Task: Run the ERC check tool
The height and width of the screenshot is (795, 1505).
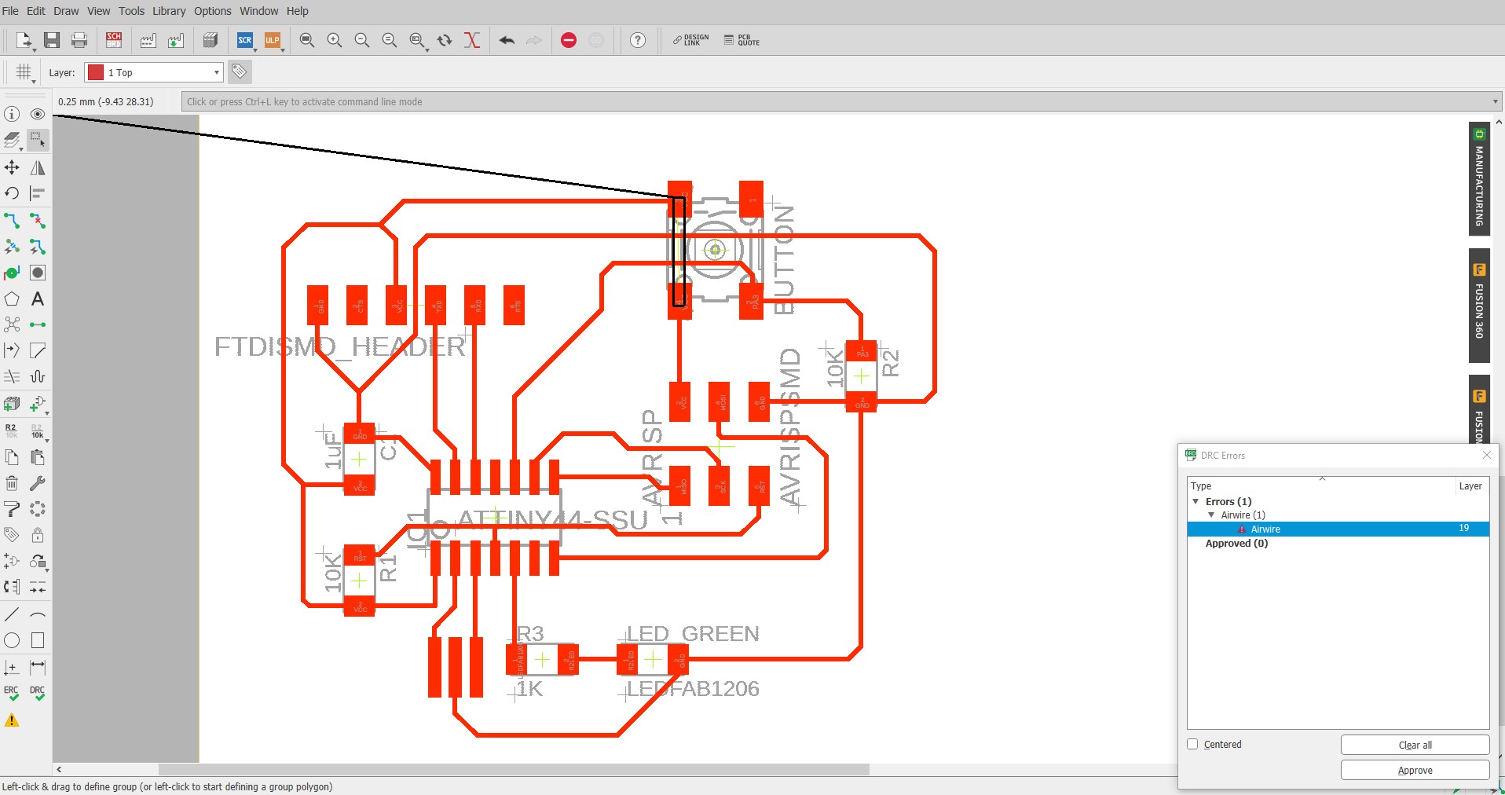Action: pyautogui.click(x=12, y=693)
